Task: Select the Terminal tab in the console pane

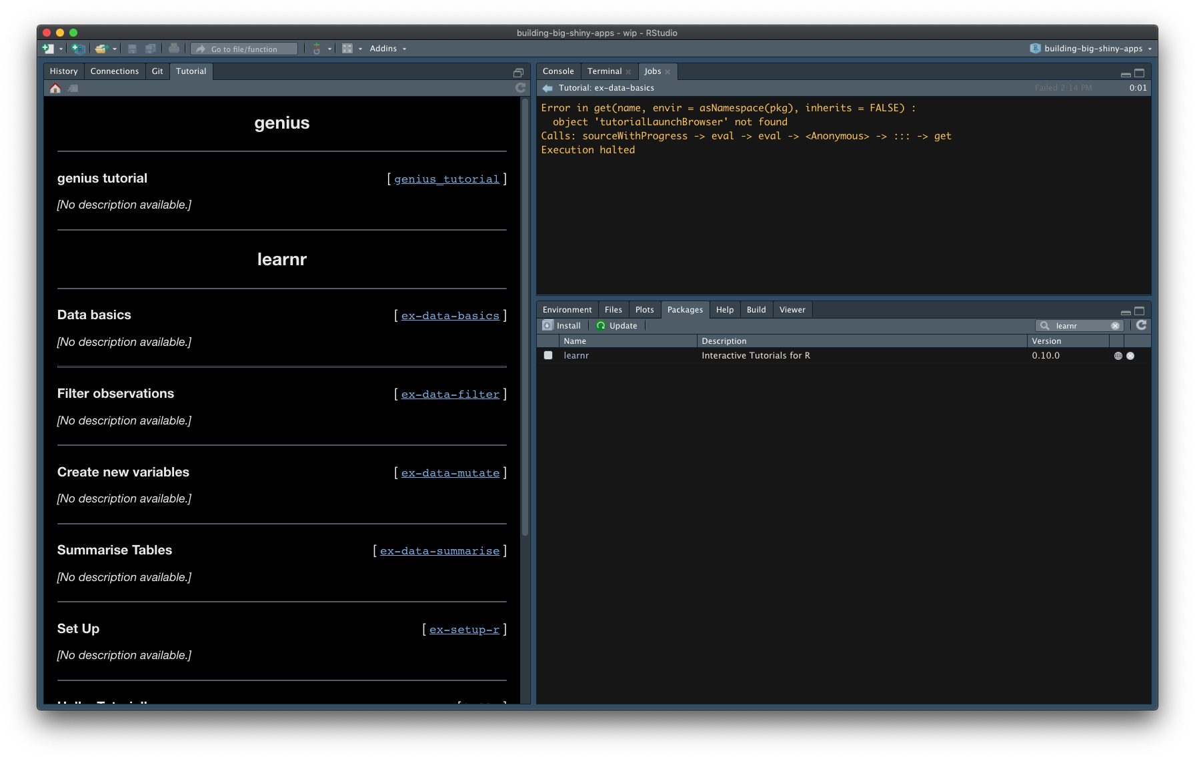Action: [605, 71]
